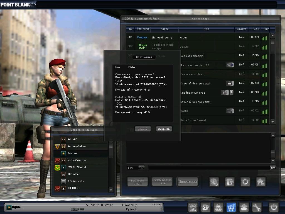The width and height of the screenshot is (285, 214).
Task: Open the shop via shopping cart icon
Action: click(231, 207)
